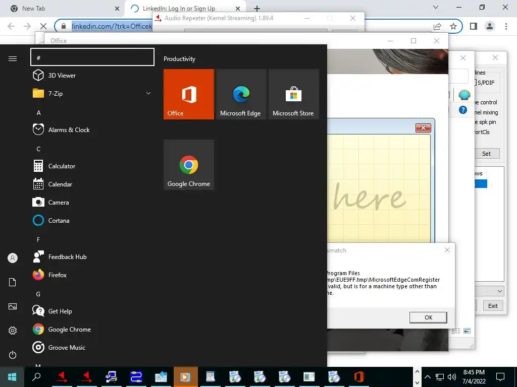Click the letter G group header
This screenshot has height=387, width=517.
pos(38,294)
